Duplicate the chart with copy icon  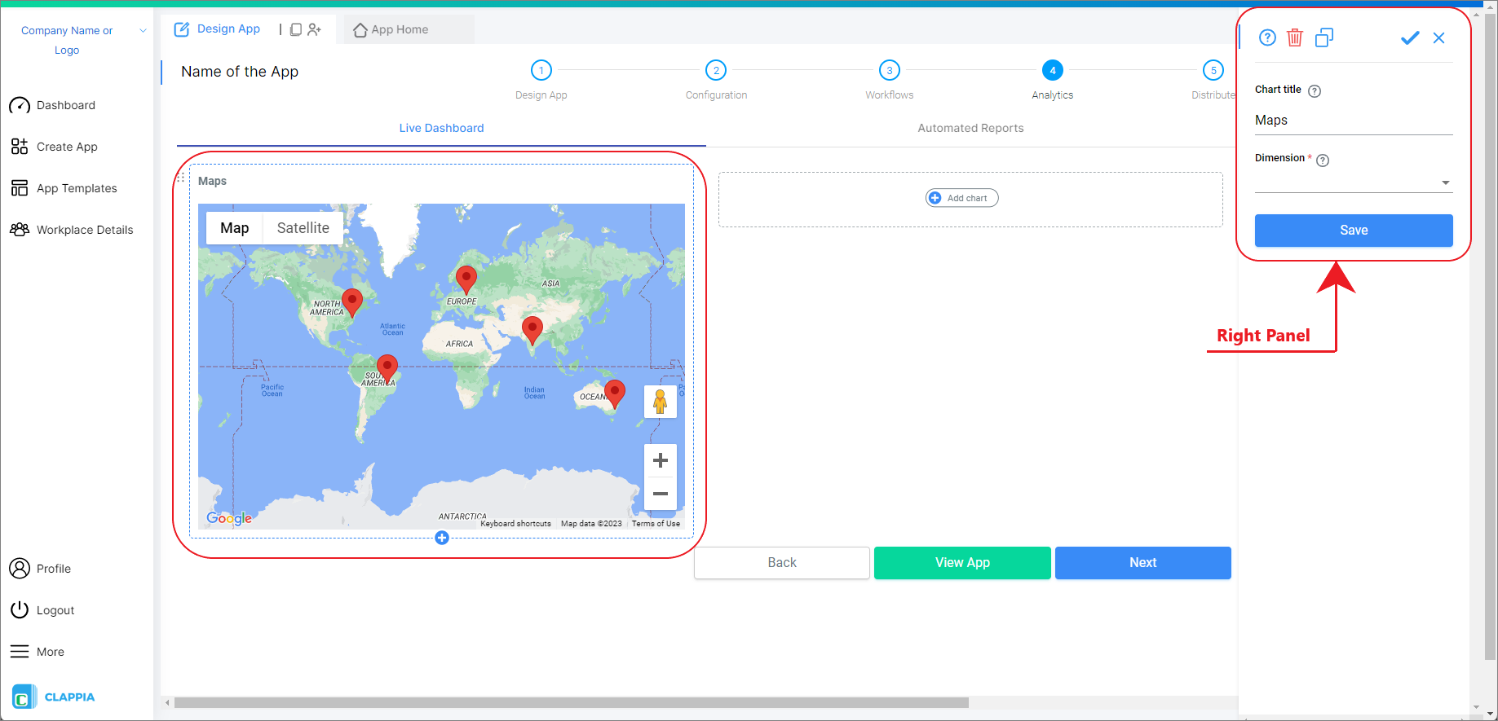pyautogui.click(x=1324, y=37)
